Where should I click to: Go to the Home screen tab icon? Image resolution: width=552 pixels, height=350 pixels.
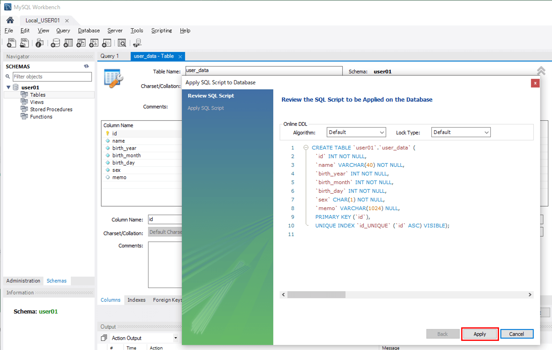[10, 21]
